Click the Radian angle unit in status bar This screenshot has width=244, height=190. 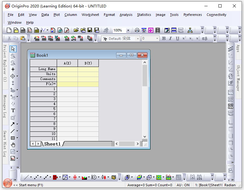coord(230,185)
